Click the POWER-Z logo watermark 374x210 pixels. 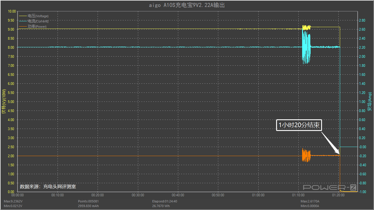[330, 187]
